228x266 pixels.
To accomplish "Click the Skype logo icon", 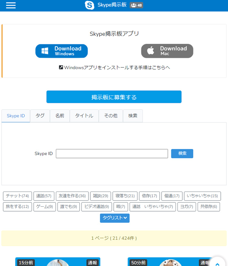I will coord(89,5).
